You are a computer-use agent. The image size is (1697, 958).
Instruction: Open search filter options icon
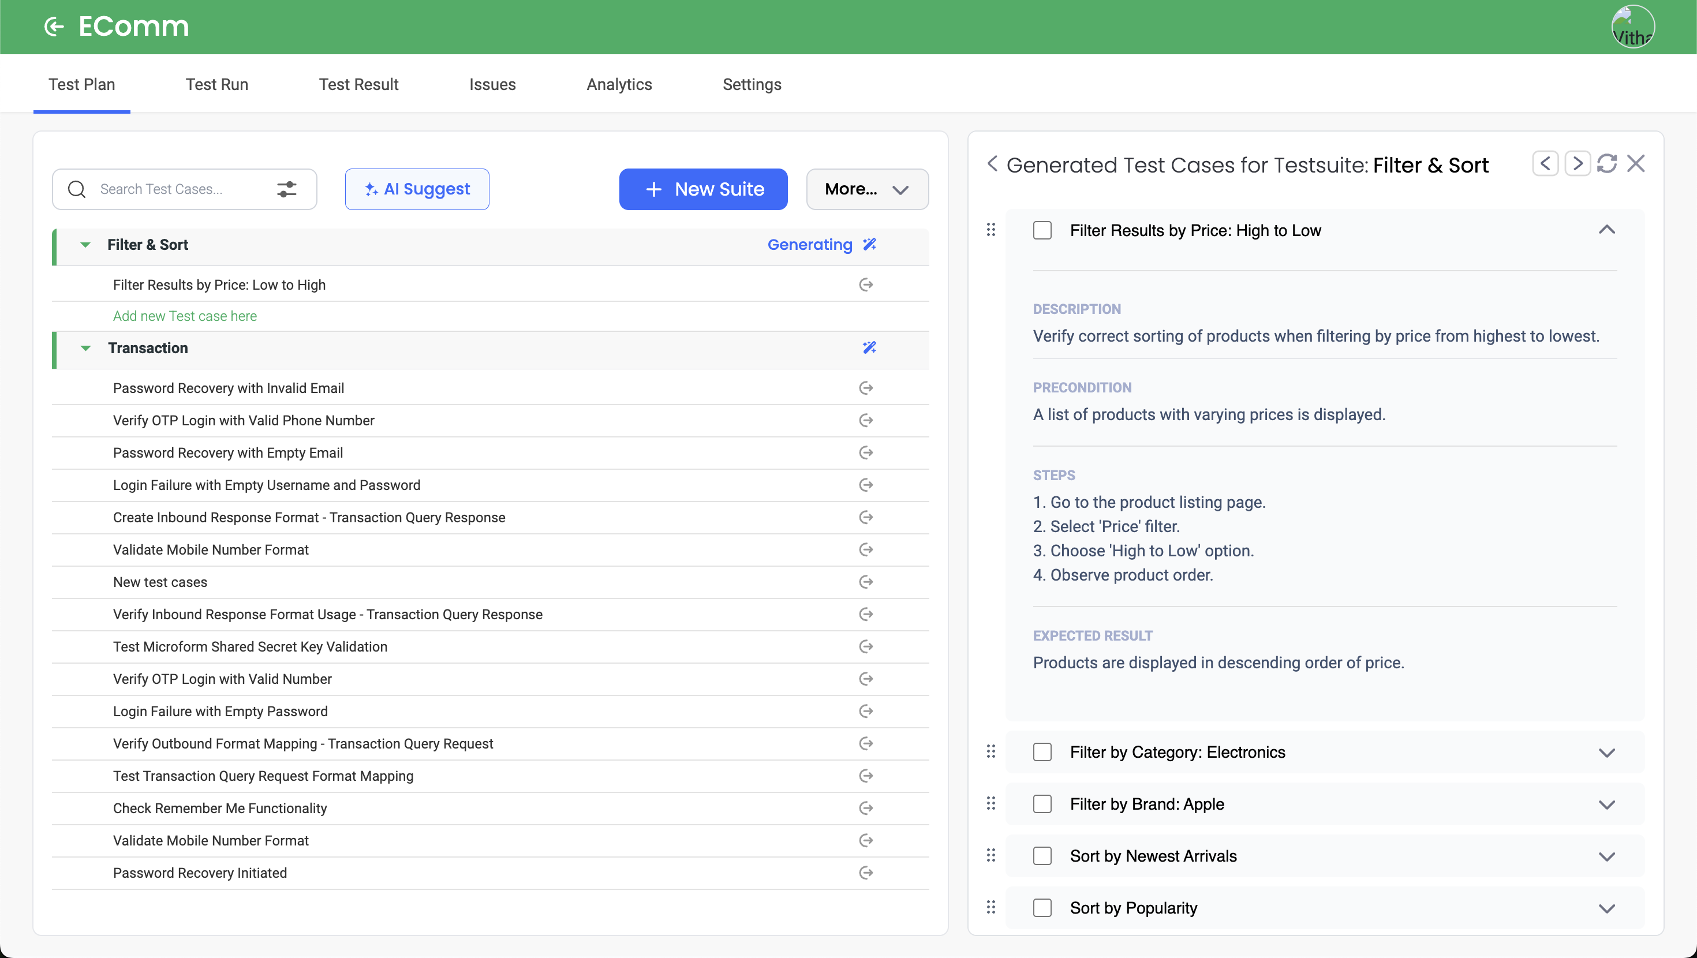[x=286, y=189]
